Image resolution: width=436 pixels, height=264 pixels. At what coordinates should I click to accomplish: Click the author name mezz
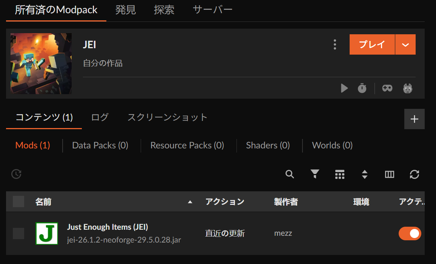tap(283, 233)
